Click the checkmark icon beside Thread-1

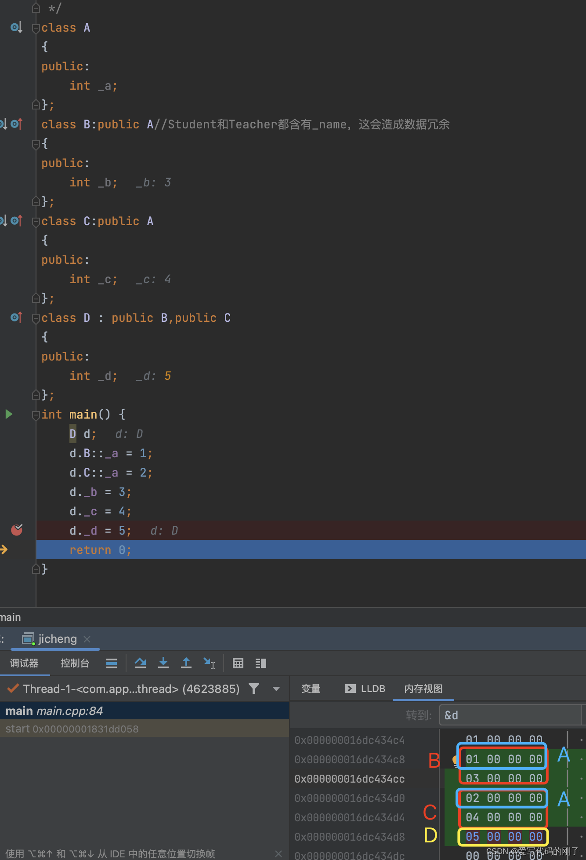point(13,688)
